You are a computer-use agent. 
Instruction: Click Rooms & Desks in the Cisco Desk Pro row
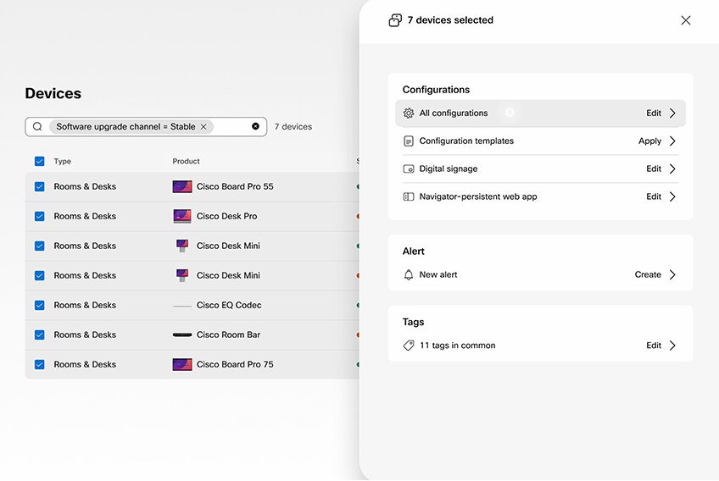coord(85,216)
